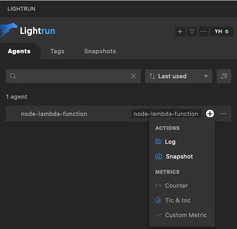Viewport: 237px width, 229px height.
Task: Click the plus icon in Lightrun header
Action: pyautogui.click(x=180, y=32)
